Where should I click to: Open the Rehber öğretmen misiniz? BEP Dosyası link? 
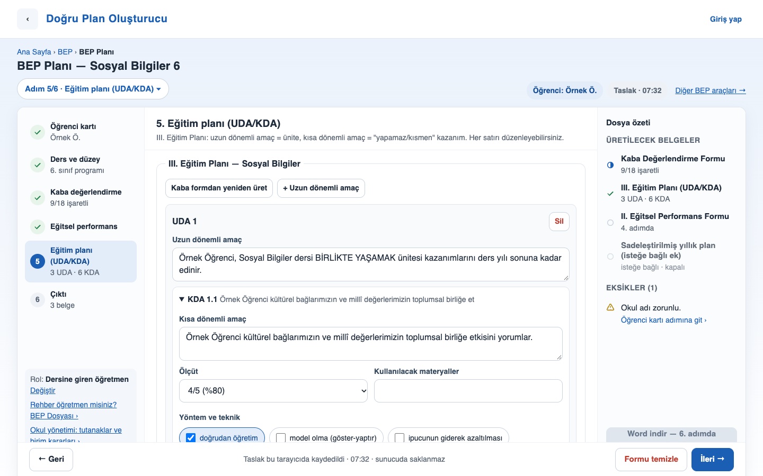click(x=73, y=410)
